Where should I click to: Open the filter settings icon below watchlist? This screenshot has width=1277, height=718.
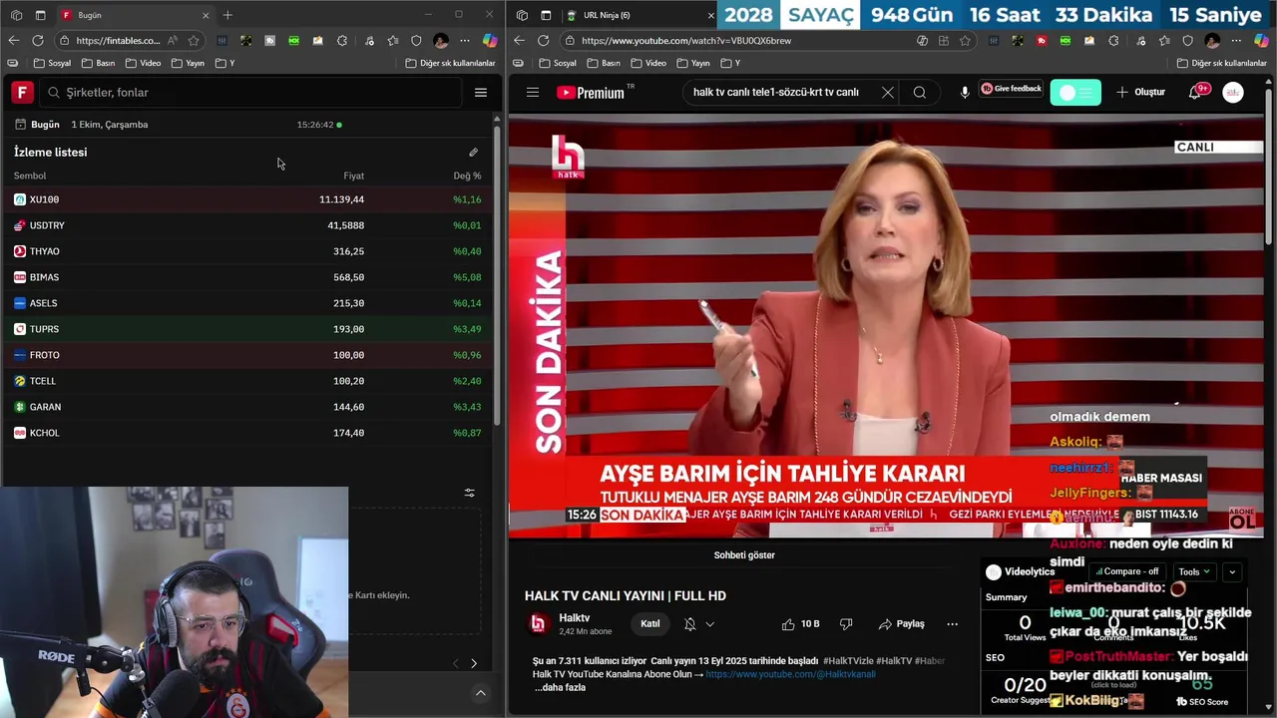[x=470, y=493]
